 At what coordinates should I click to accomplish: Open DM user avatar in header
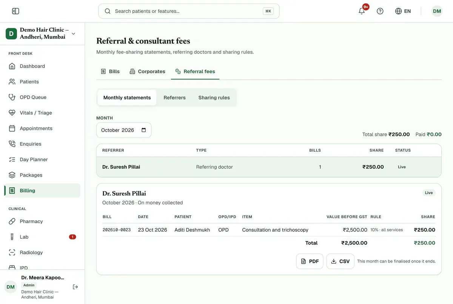click(x=437, y=11)
